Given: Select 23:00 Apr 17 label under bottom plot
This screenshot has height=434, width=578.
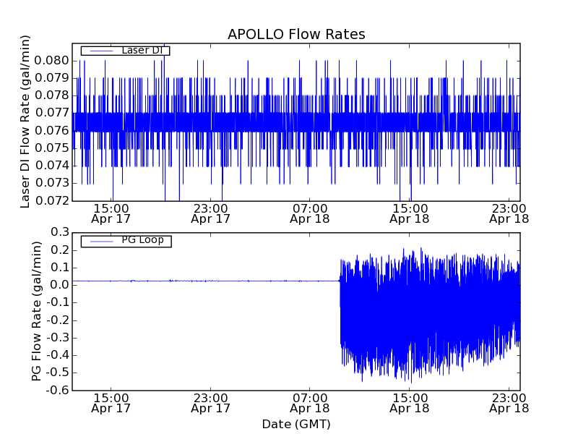Looking at the screenshot, I should pyautogui.click(x=211, y=403).
